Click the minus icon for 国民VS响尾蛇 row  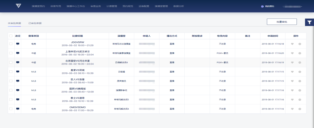tap(300, 90)
